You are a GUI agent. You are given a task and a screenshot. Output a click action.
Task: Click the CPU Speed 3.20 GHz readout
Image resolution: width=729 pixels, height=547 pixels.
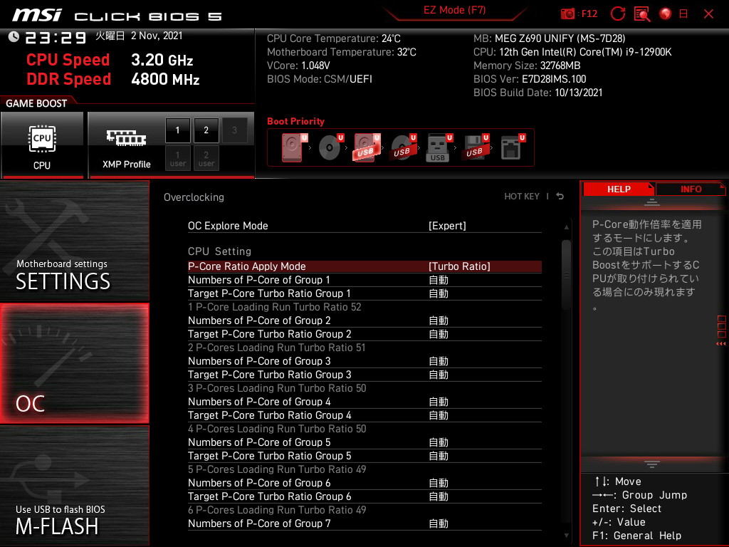tap(162, 60)
